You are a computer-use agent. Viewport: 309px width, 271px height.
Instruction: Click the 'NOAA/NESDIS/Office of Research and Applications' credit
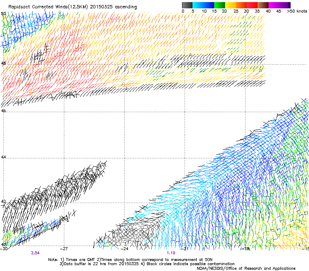click(x=246, y=268)
